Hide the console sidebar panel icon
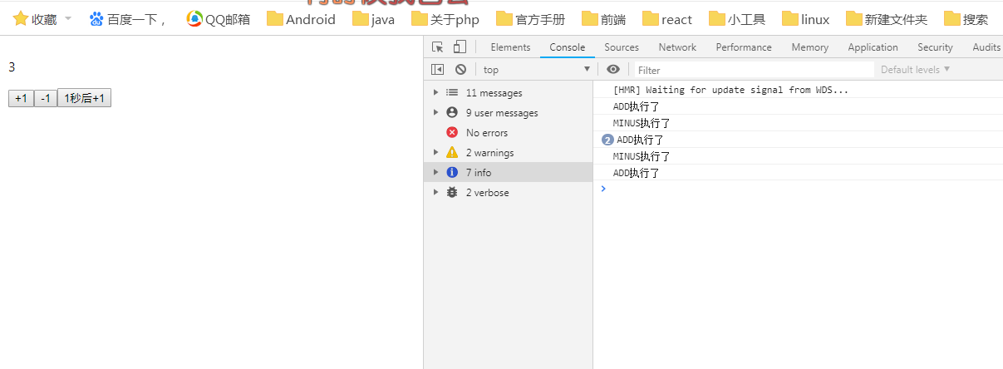1003x369 pixels. point(438,70)
